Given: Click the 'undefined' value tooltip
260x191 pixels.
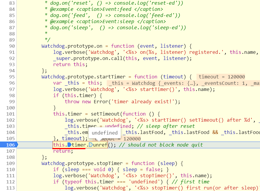Looking at the screenshot, I should point(105,133).
